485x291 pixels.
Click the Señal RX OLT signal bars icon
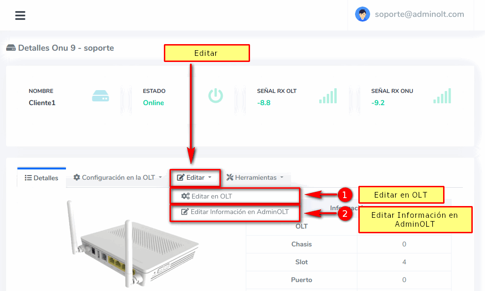(x=328, y=96)
